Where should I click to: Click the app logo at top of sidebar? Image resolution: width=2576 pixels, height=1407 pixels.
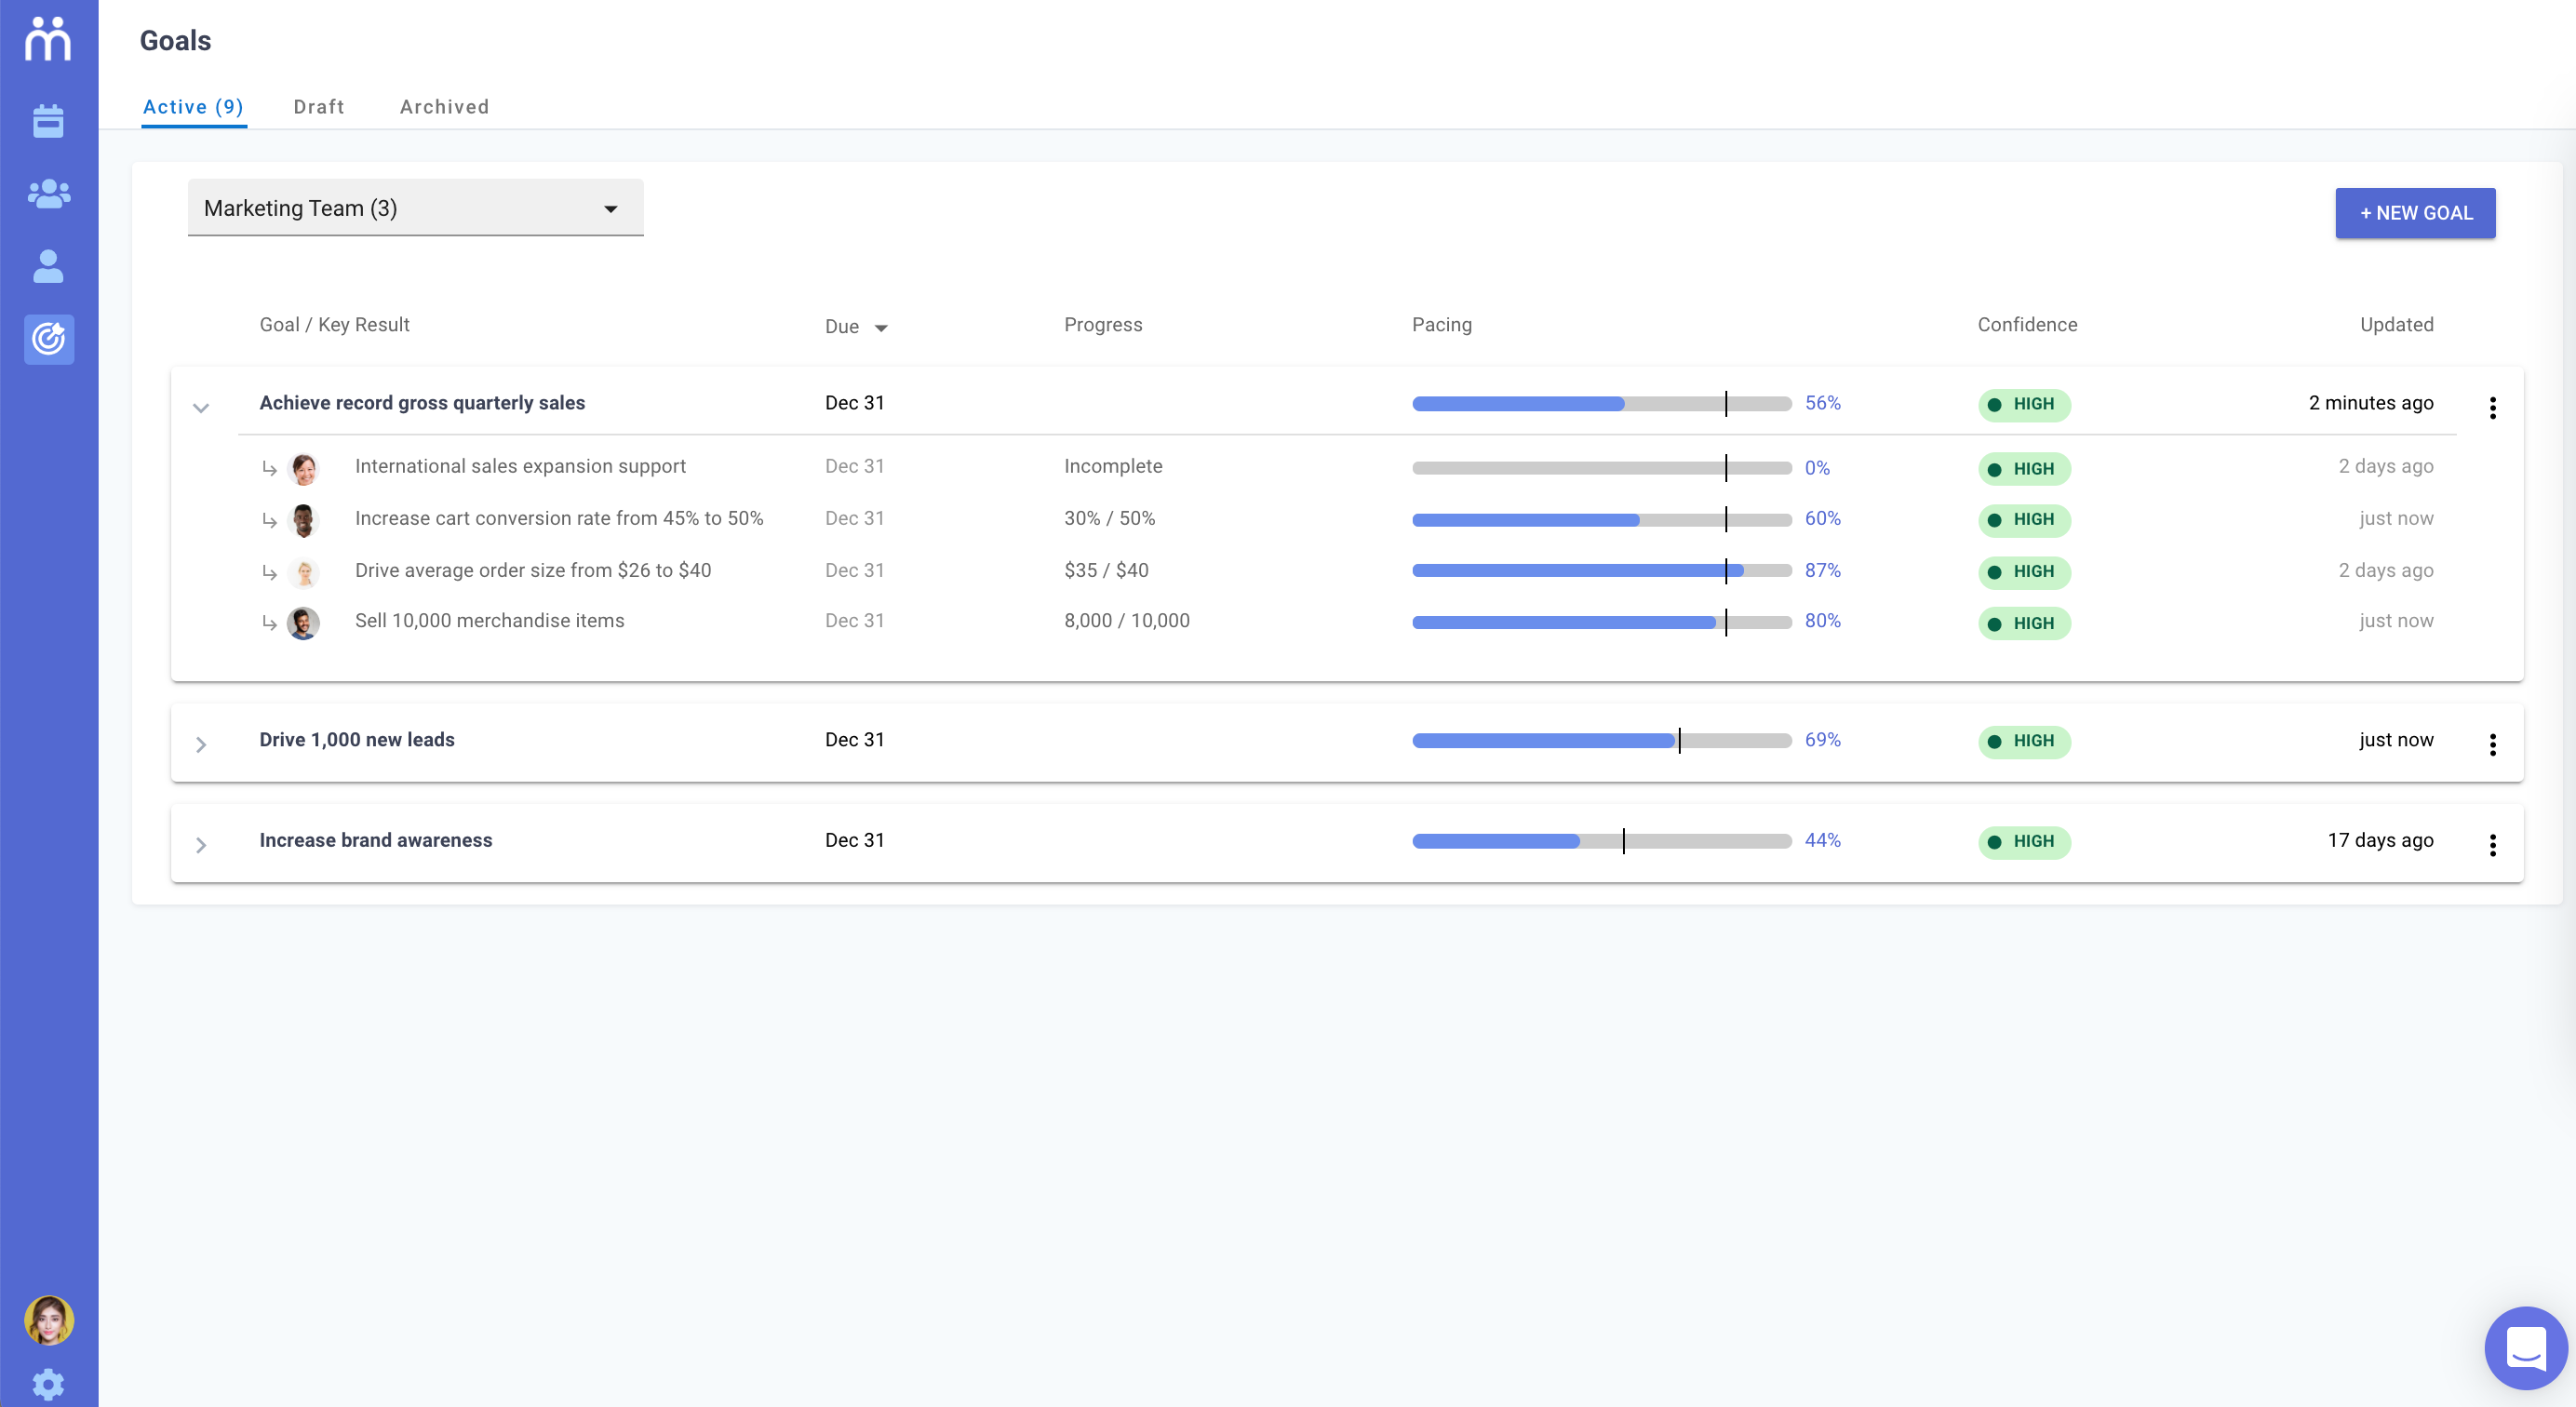(x=48, y=40)
